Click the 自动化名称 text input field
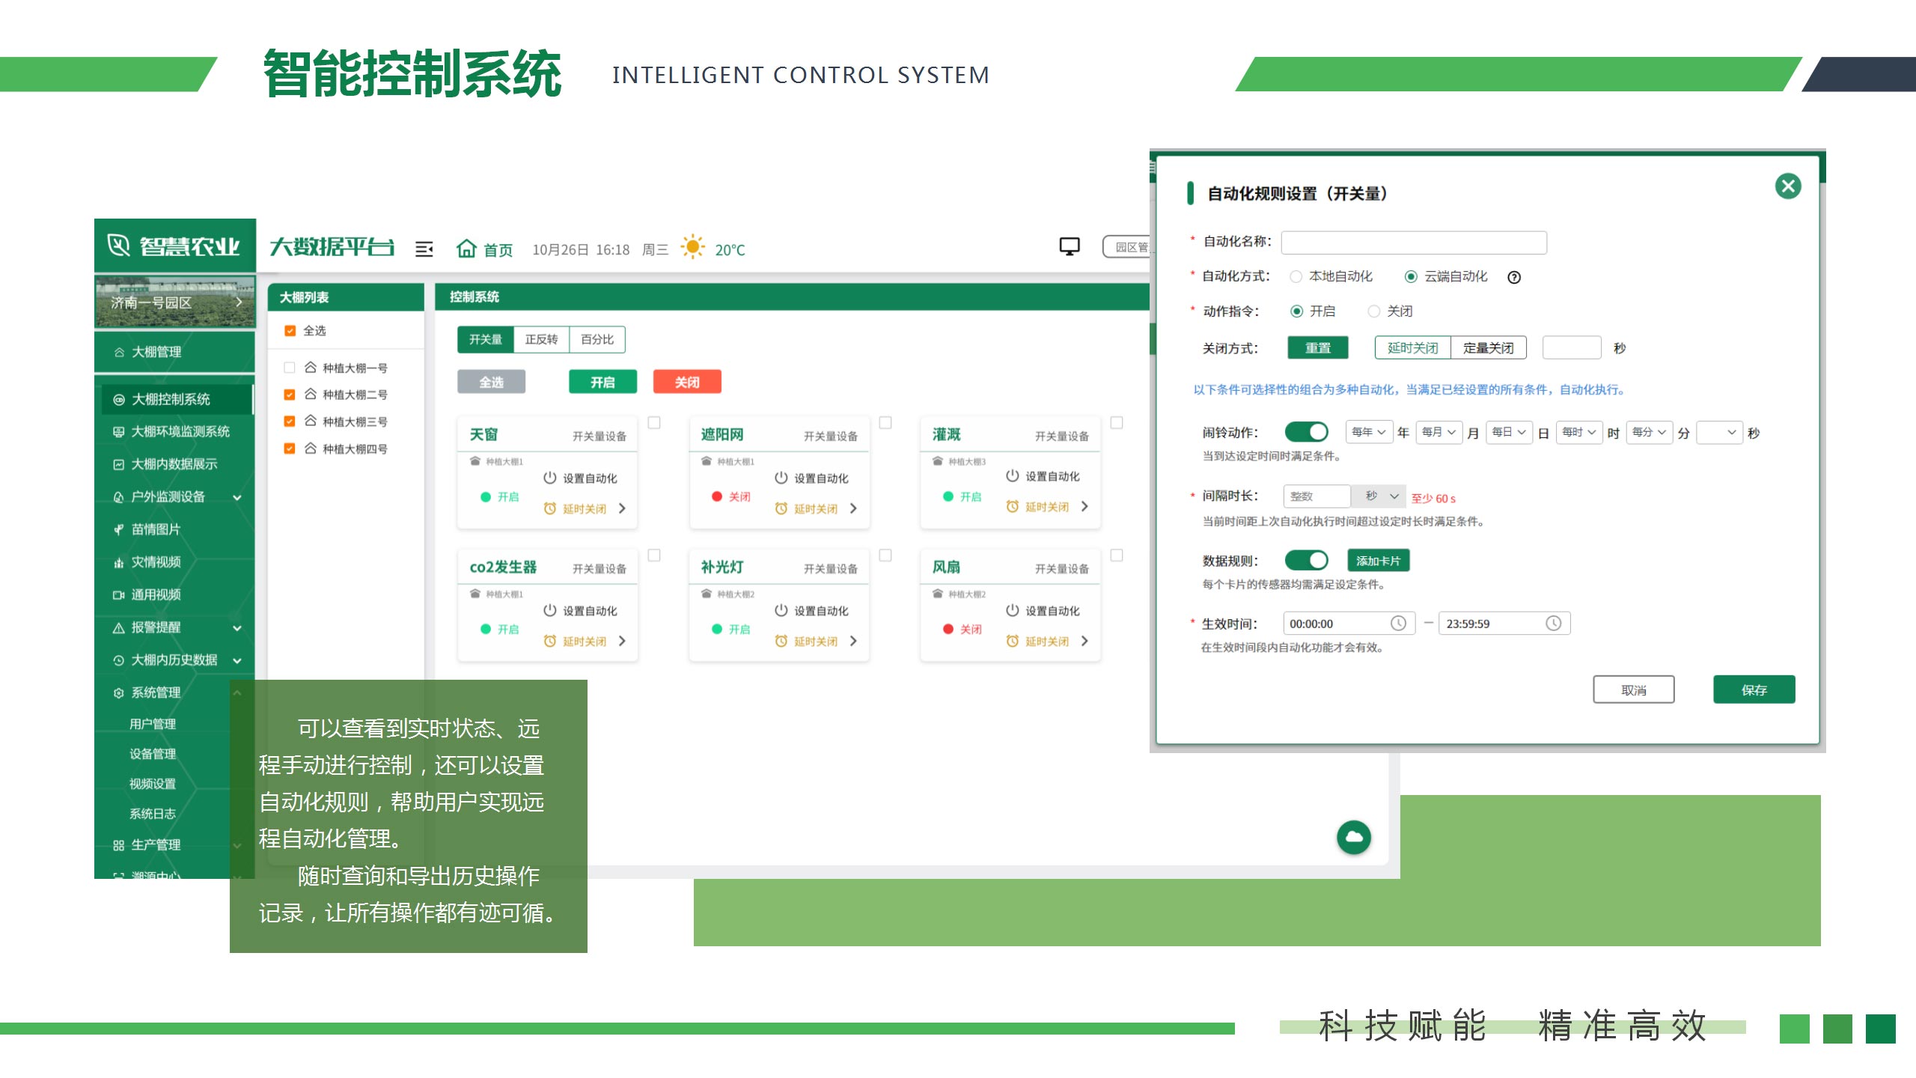Viewport: 1916px width, 1078px height. point(1414,242)
